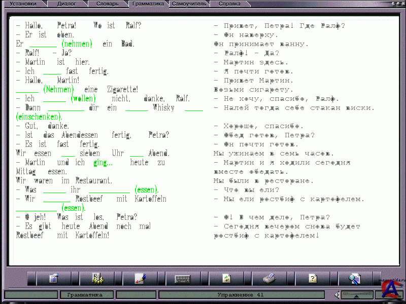This screenshot has width=406, height=304.
Task: Click the green ging... hint word
Action: [103, 163]
